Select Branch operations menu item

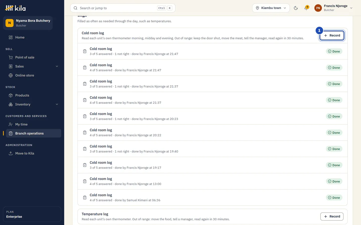(32, 133)
